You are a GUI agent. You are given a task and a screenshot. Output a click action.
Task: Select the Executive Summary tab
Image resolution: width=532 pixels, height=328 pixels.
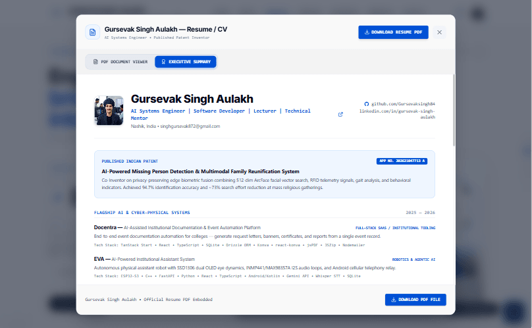click(x=186, y=62)
